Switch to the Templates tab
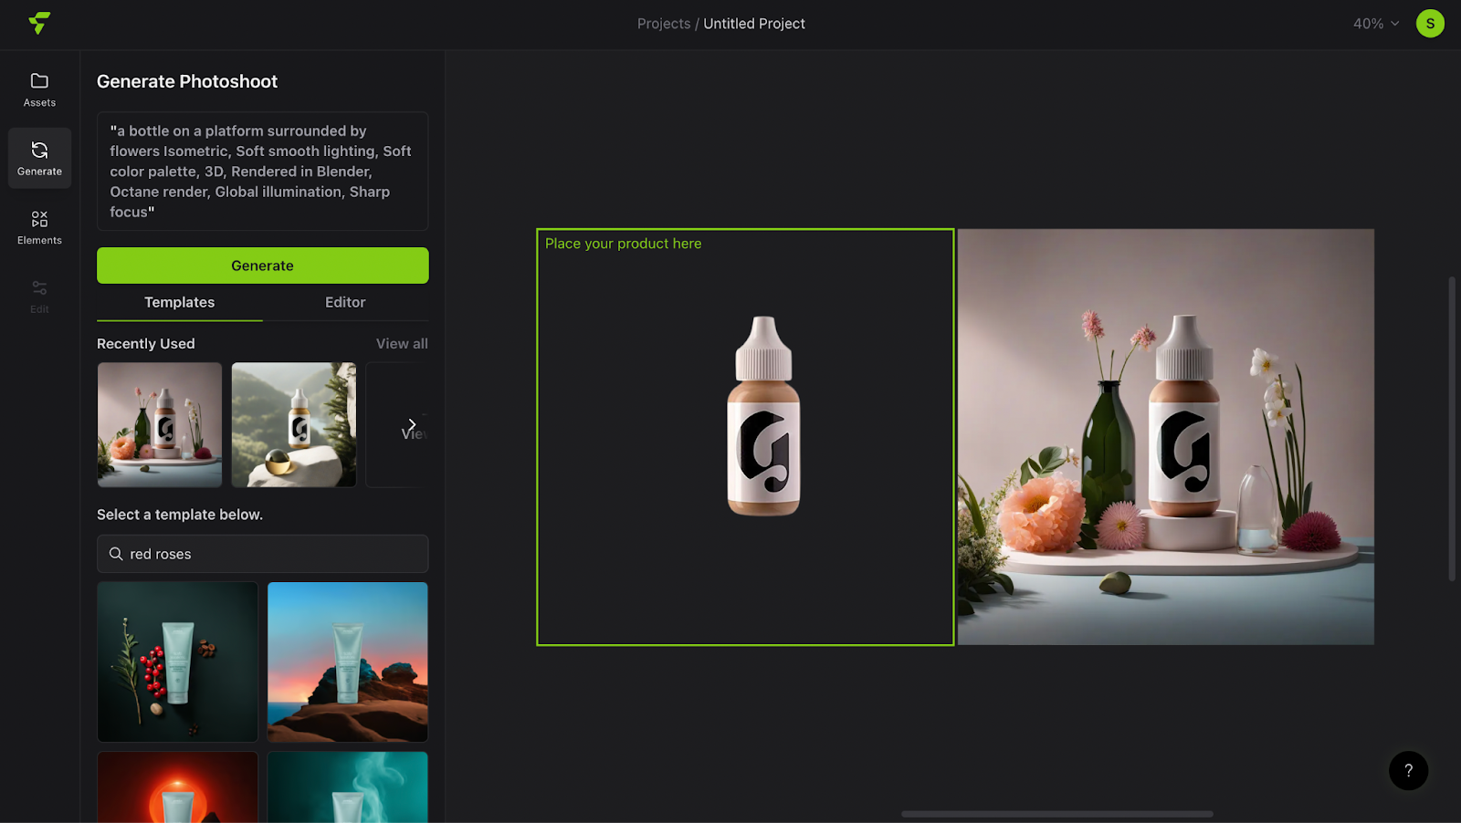The width and height of the screenshot is (1461, 823). pos(180,302)
